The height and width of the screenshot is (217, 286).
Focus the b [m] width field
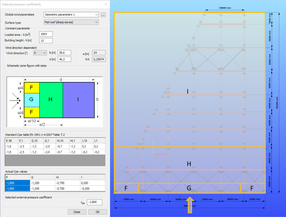[64, 53]
